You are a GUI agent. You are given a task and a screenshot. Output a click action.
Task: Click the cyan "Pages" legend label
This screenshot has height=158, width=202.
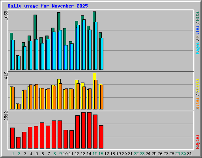[198, 48]
